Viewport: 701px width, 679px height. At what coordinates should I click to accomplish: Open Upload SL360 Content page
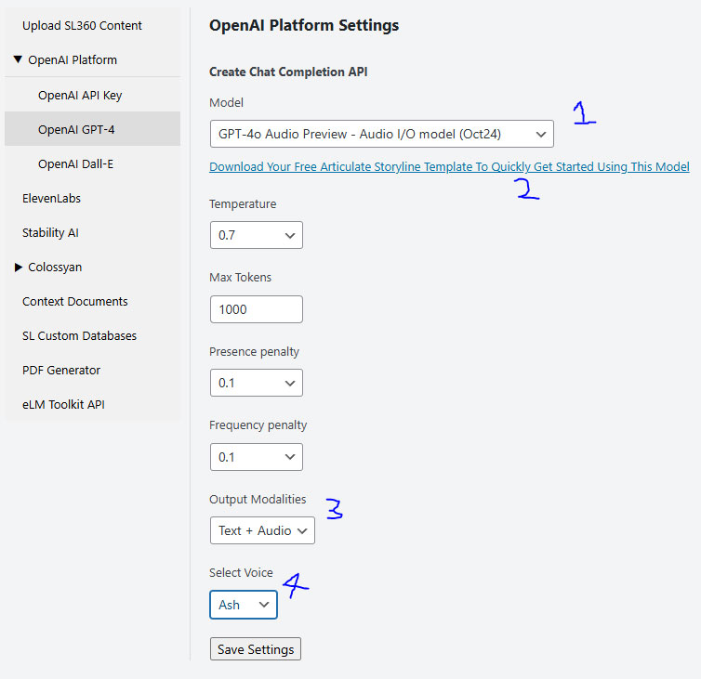[x=82, y=25]
